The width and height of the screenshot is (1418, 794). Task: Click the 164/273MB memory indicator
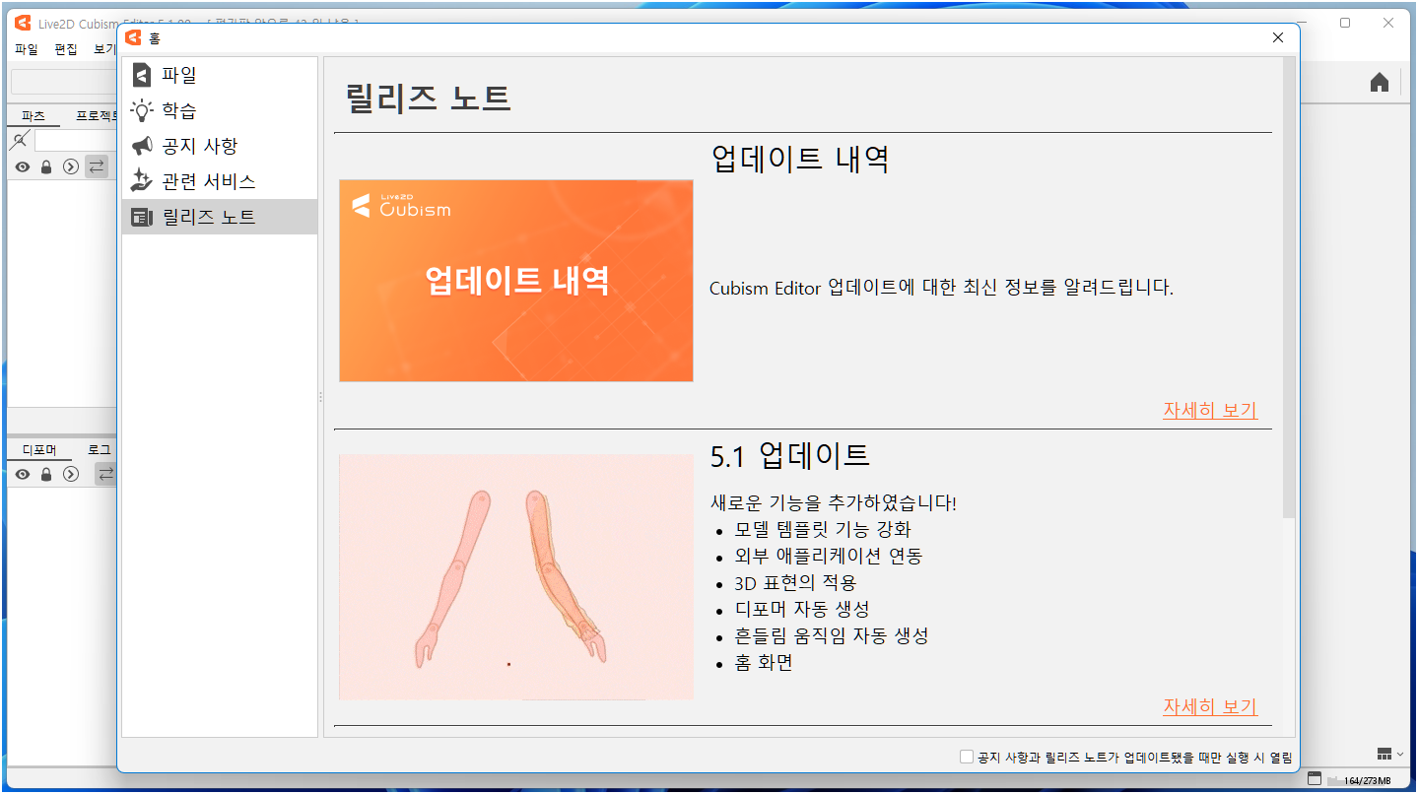[1366, 780]
